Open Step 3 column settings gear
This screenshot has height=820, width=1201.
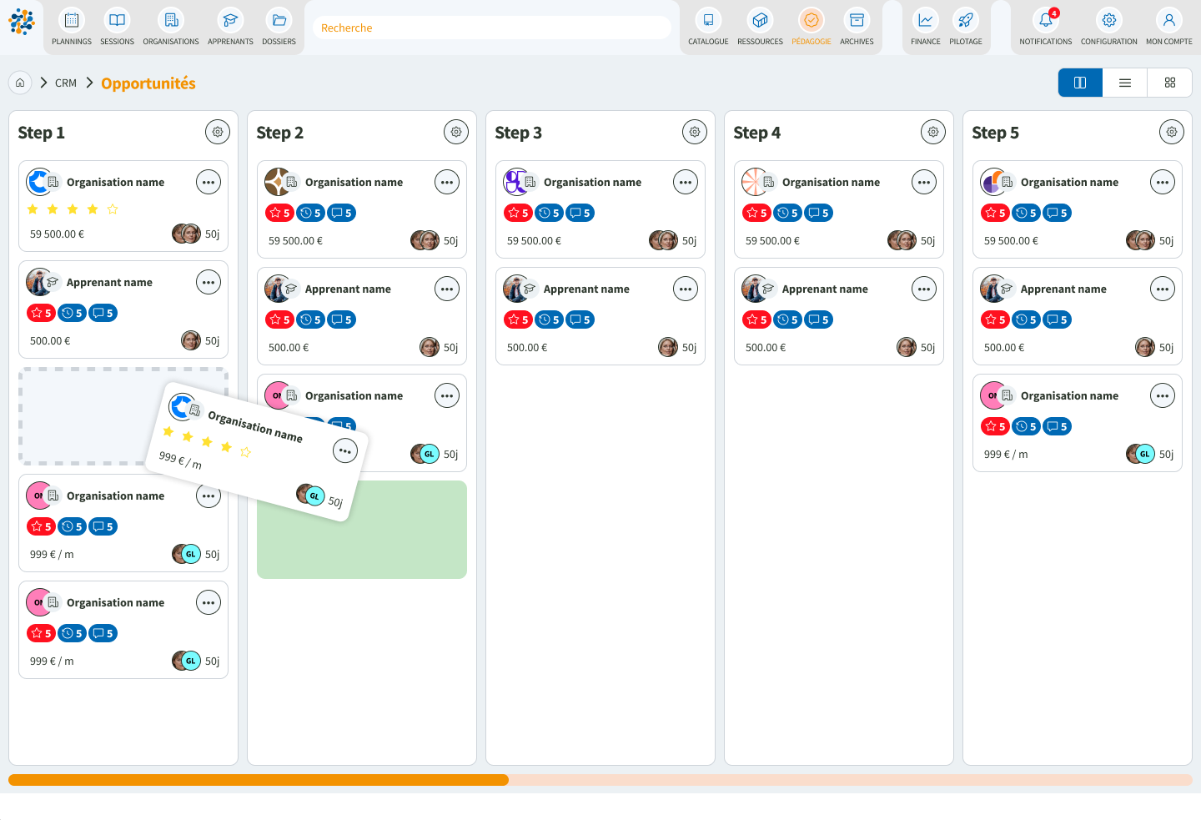pyautogui.click(x=695, y=132)
